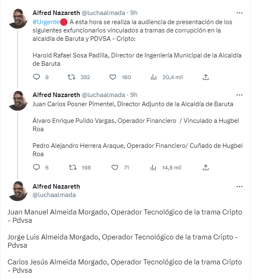Open the 9h timestamp of first tweet

(134, 13)
